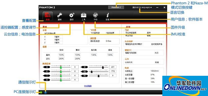Screen dimensions: 208x96
Task: Click the channel U slider handle
Action: click(103, 67)
